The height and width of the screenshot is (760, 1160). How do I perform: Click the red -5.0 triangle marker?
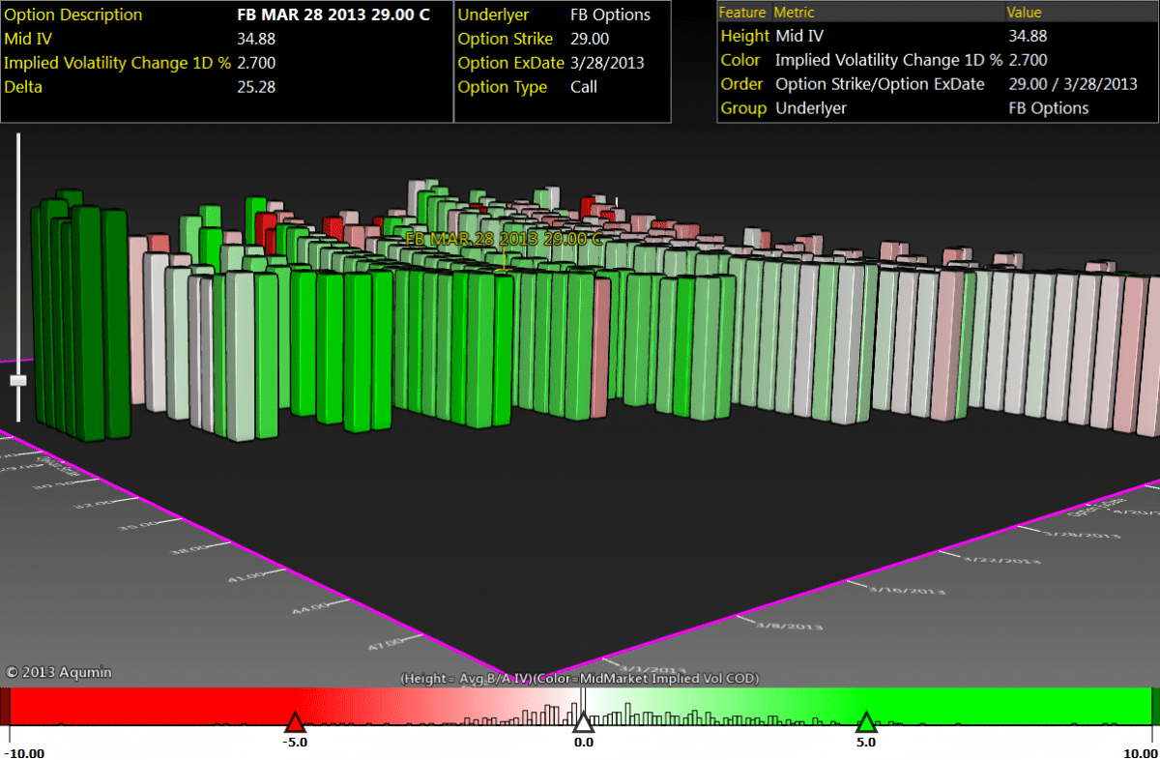[x=295, y=722]
